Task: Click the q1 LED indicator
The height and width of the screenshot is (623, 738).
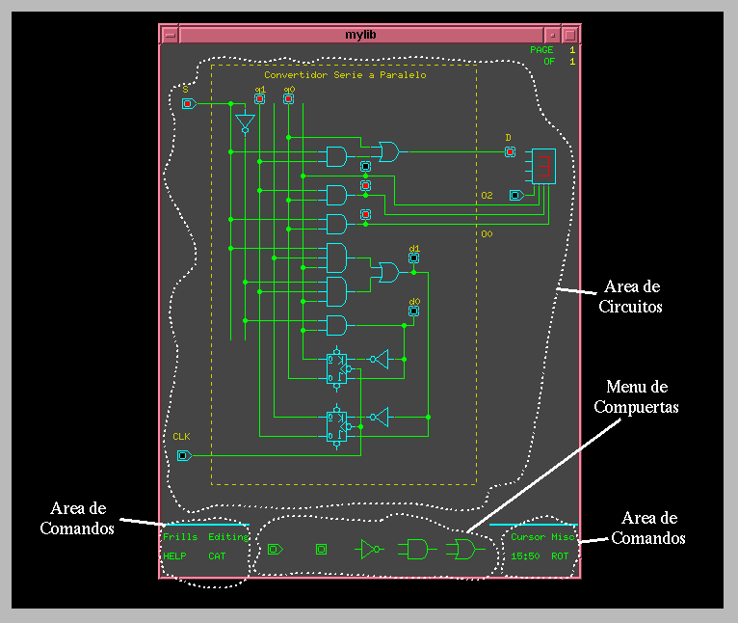Action: tap(259, 98)
